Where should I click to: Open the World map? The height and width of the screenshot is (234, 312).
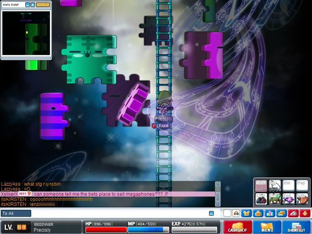pyautogui.click(x=43, y=5)
